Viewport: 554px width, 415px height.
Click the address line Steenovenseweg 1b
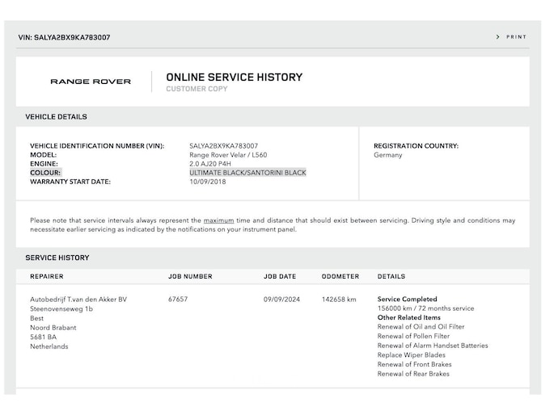(61, 309)
